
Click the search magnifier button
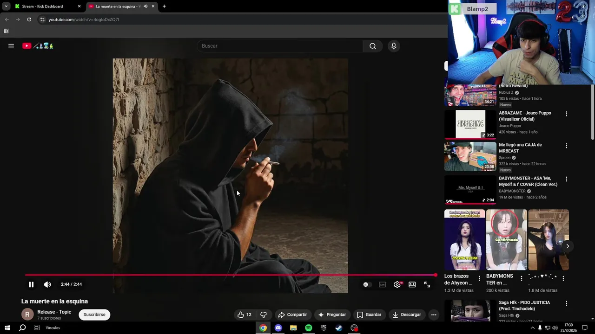pyautogui.click(x=373, y=46)
